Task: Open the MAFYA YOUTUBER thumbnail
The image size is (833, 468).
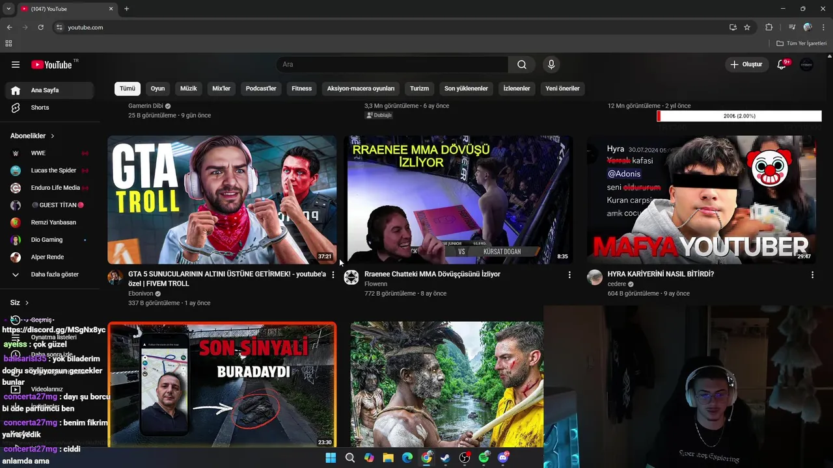Action: pos(702,200)
